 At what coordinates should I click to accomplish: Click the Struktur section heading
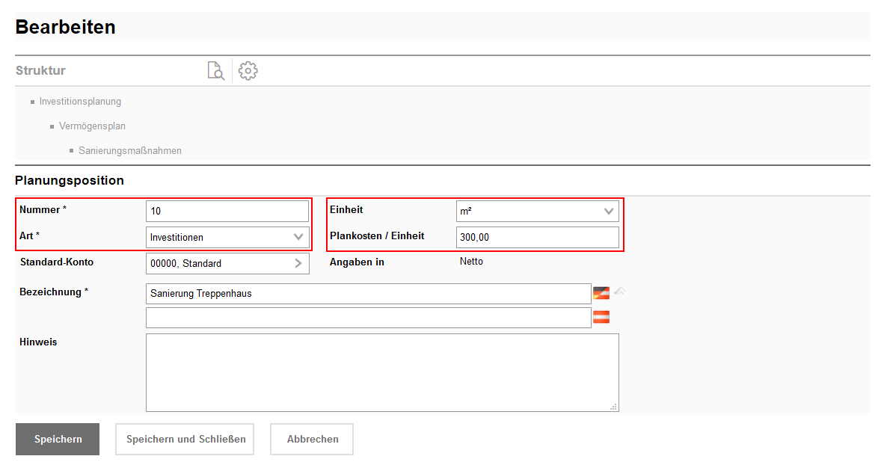click(40, 70)
